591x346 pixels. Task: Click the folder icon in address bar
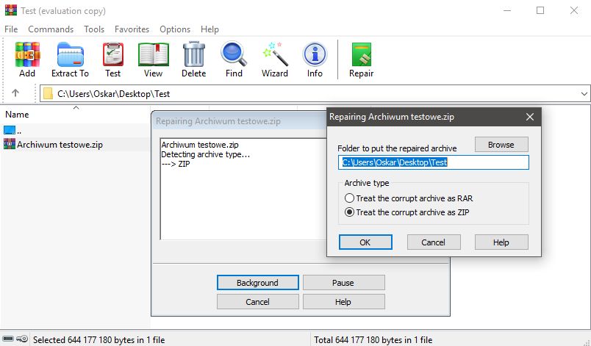click(48, 93)
